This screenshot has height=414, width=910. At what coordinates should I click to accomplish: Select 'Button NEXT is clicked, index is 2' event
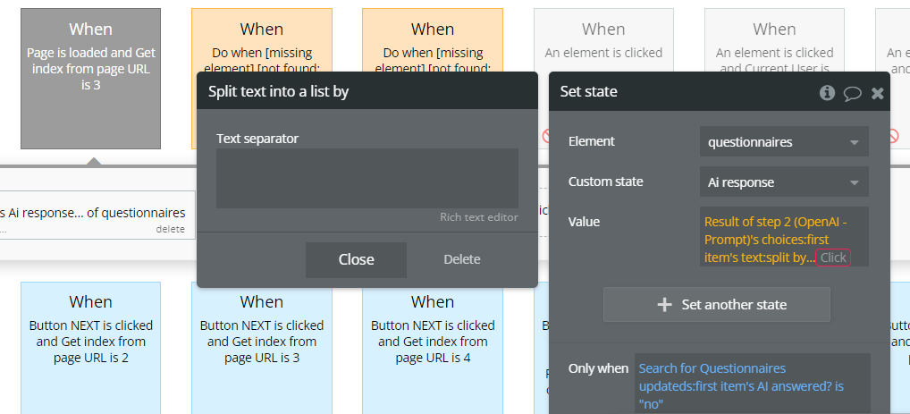(90, 341)
